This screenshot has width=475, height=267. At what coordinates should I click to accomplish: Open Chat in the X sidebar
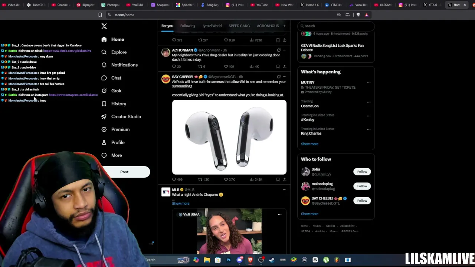[x=111, y=78]
